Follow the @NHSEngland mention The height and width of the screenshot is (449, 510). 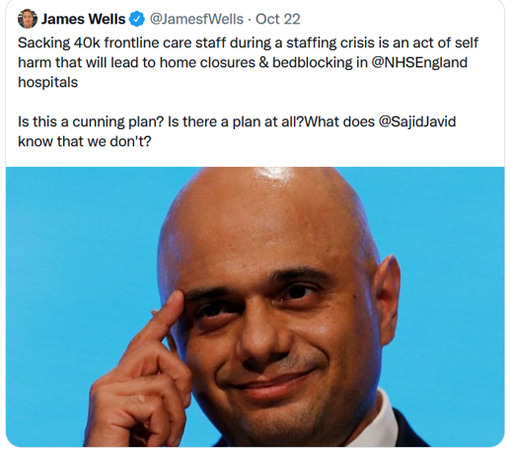point(419,62)
